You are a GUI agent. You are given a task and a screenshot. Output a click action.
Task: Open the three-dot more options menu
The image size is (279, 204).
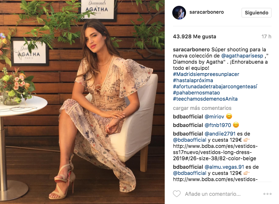(x=267, y=194)
